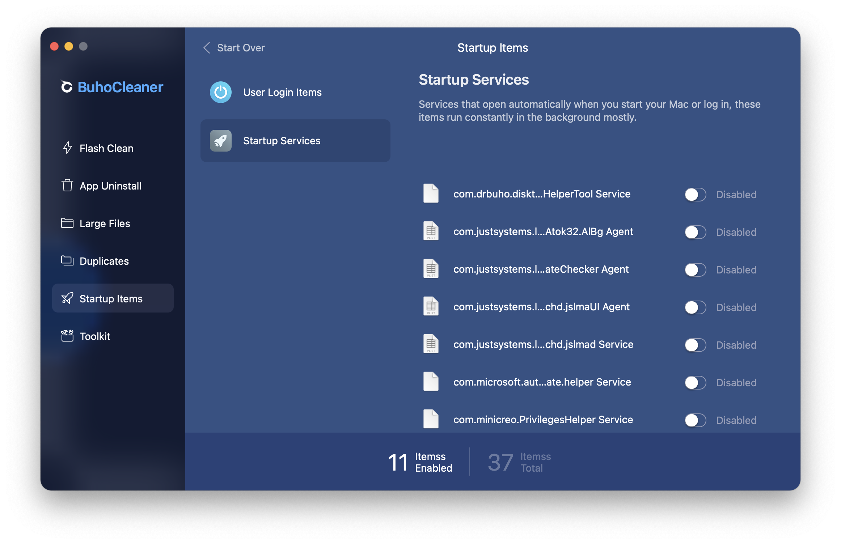Click the Toolkit toolbox icon
This screenshot has width=841, height=544.
pyautogui.click(x=67, y=336)
